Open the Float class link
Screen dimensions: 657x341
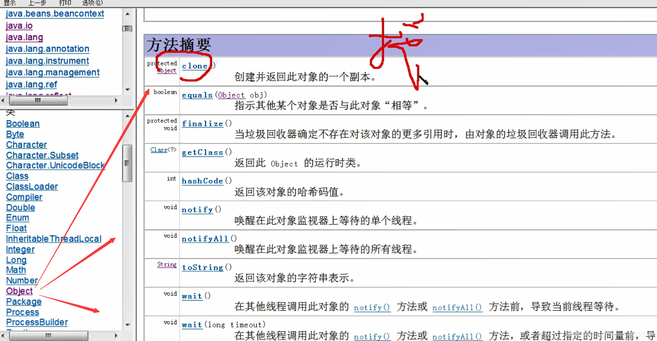tap(16, 228)
